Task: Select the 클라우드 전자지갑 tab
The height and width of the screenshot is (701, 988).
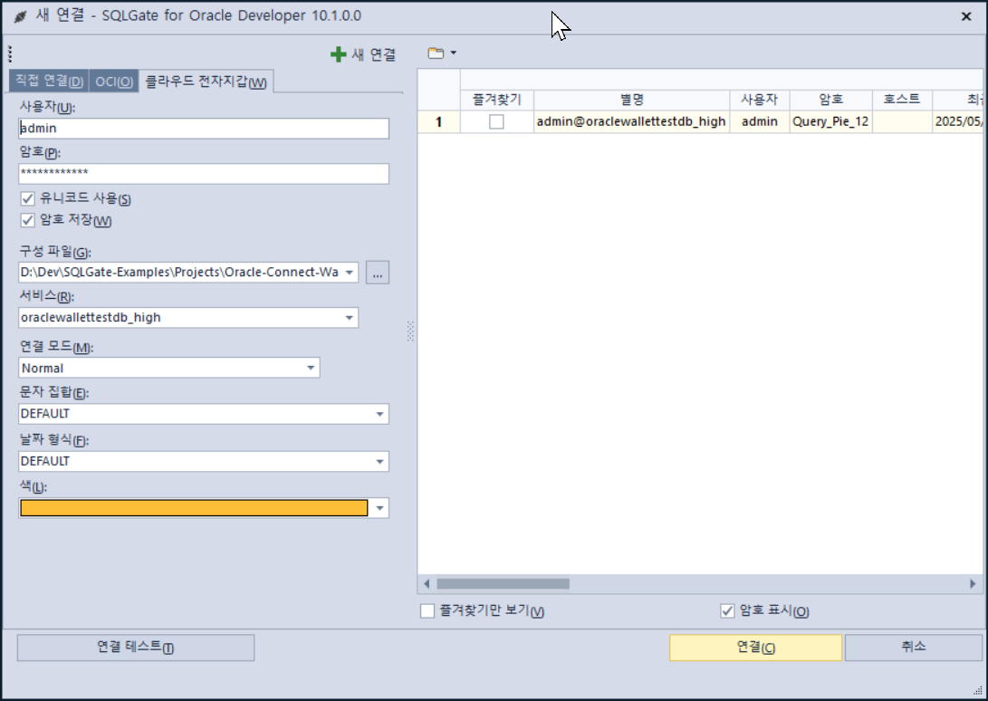Action: point(206,82)
